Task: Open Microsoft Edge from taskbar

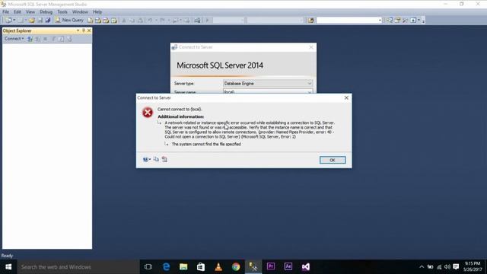Action: [x=166, y=267]
